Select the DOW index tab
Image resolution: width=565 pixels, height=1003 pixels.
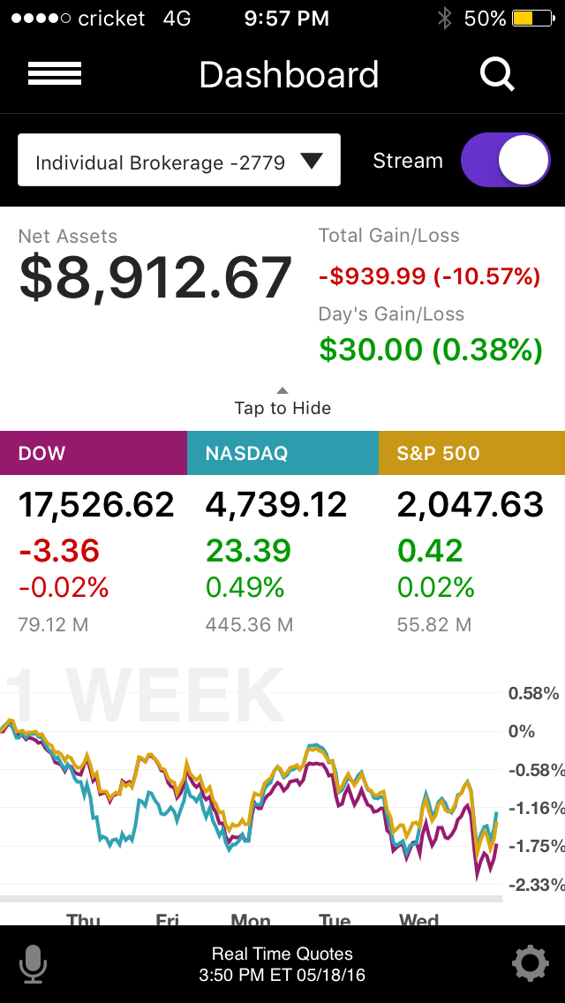94,454
